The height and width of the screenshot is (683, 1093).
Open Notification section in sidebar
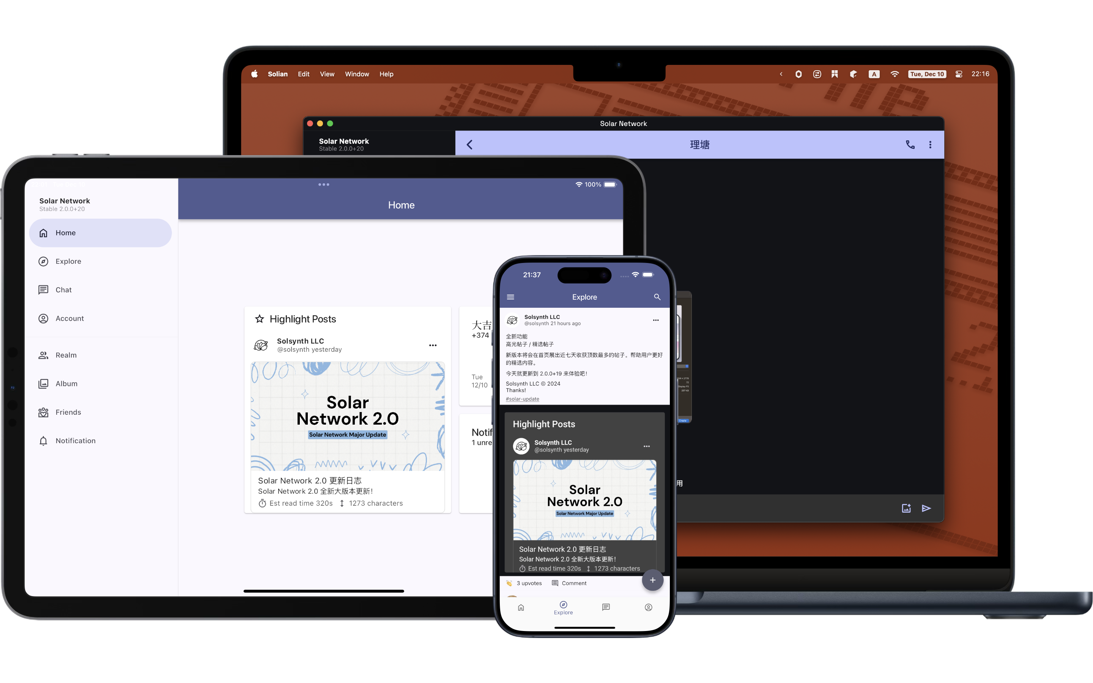pos(76,441)
